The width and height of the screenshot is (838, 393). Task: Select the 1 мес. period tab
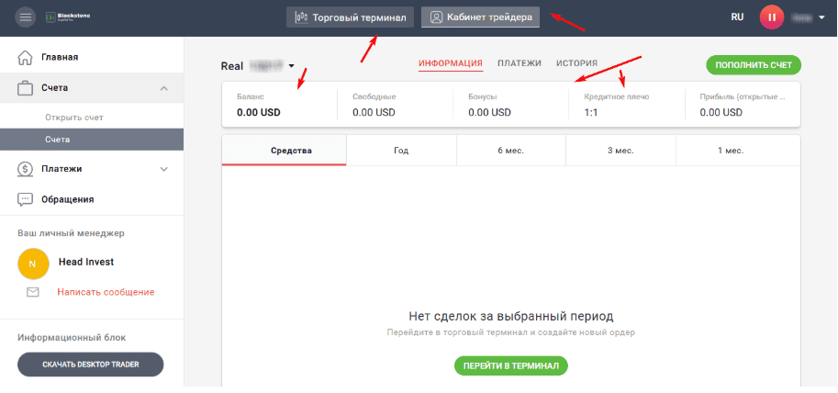pyautogui.click(x=738, y=151)
